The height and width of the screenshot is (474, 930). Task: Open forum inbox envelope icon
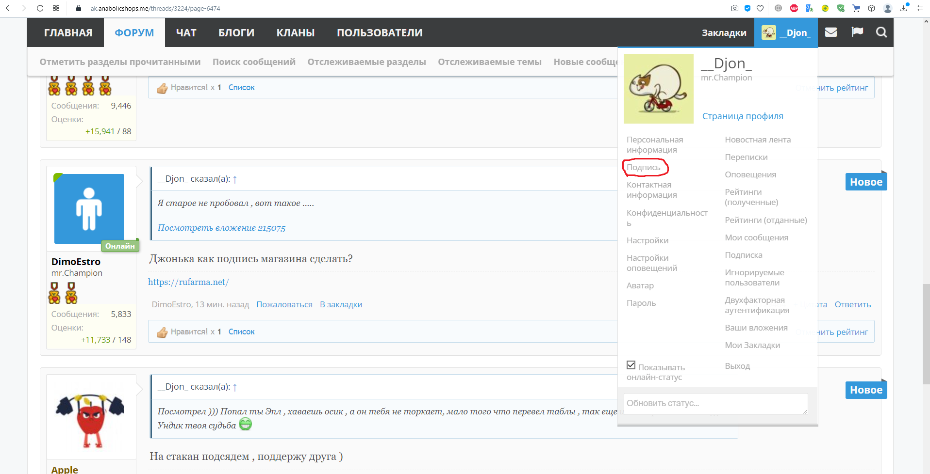[831, 32]
